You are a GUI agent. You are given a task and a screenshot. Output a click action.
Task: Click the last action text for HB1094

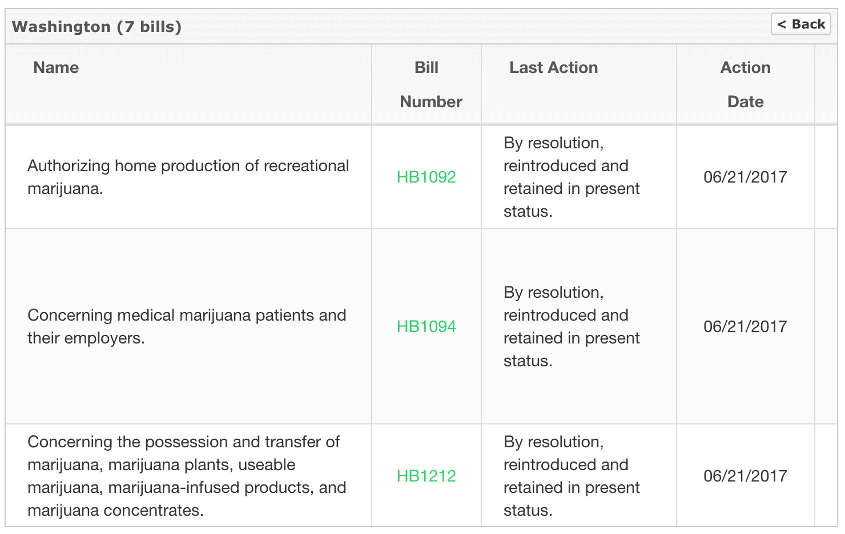tap(571, 326)
